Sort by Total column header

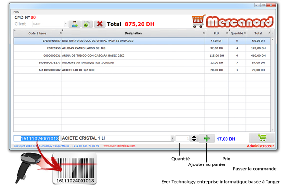(x=258, y=33)
